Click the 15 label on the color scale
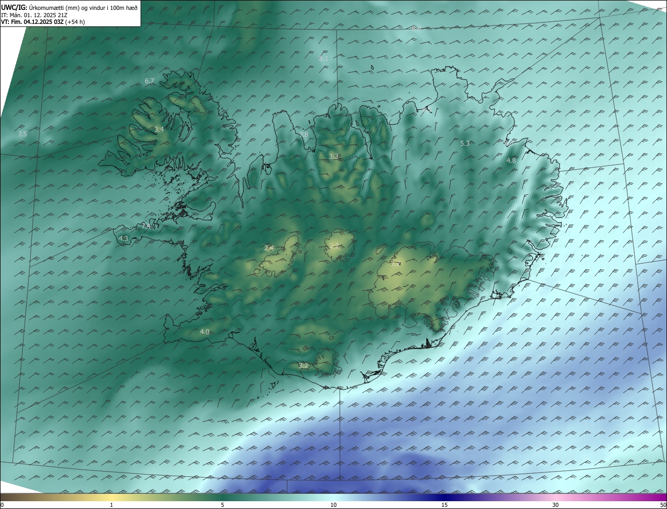 444,505
